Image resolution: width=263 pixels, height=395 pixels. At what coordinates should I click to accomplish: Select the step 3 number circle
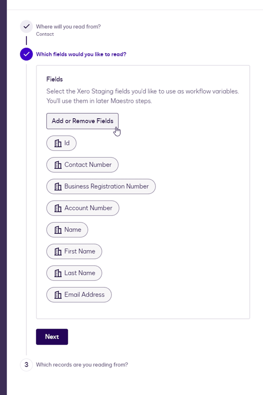point(26,365)
